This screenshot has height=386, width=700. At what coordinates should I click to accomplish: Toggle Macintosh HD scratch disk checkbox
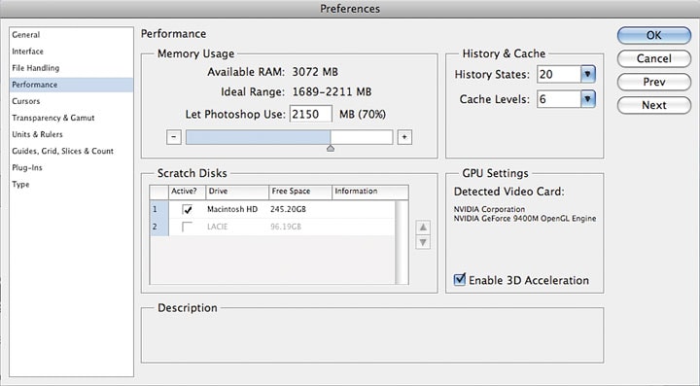(x=187, y=209)
